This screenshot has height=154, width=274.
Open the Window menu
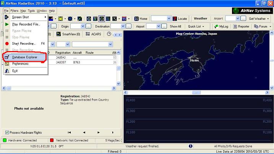[x=42, y=11]
